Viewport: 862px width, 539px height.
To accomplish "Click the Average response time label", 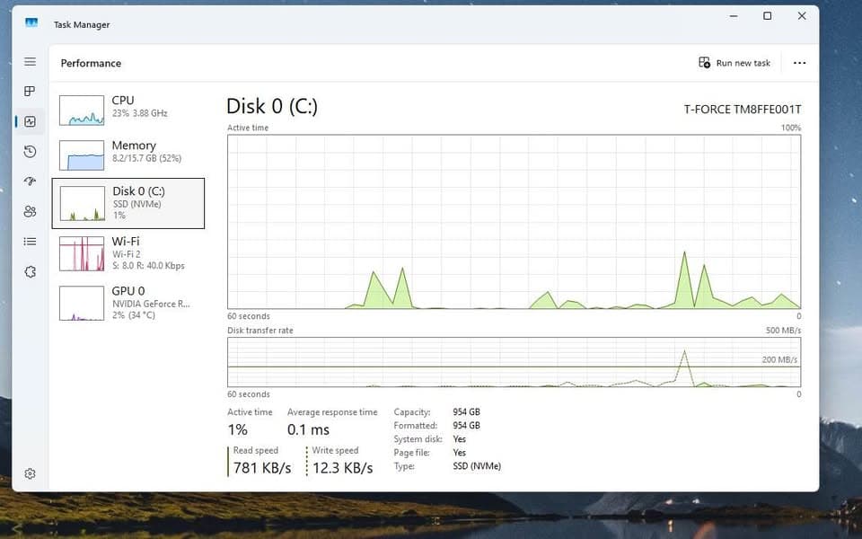I will 332,412.
